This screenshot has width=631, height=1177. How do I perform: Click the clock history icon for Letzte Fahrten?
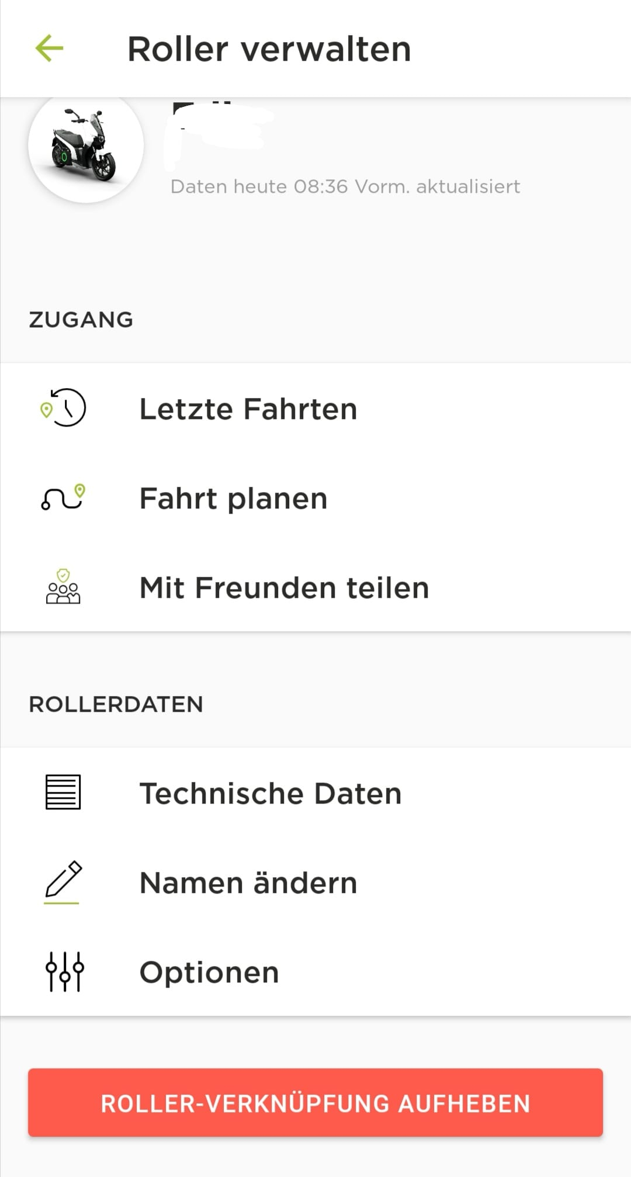click(x=64, y=408)
